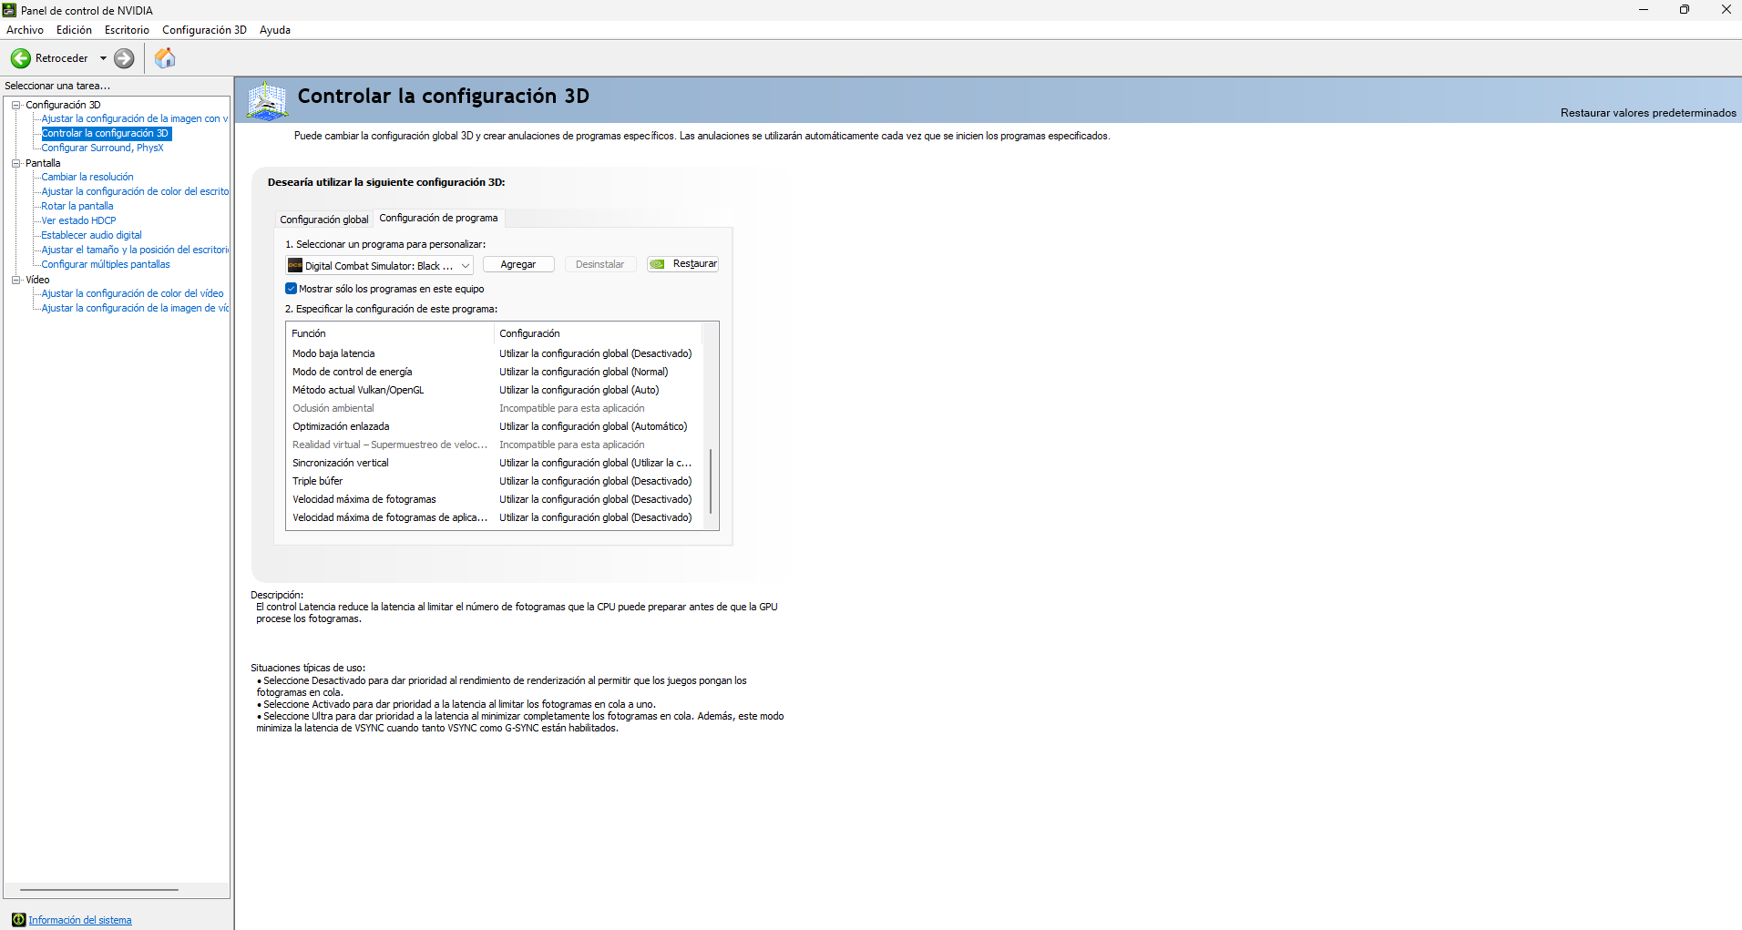Click Modo de control de energía's Normal value

(584, 372)
